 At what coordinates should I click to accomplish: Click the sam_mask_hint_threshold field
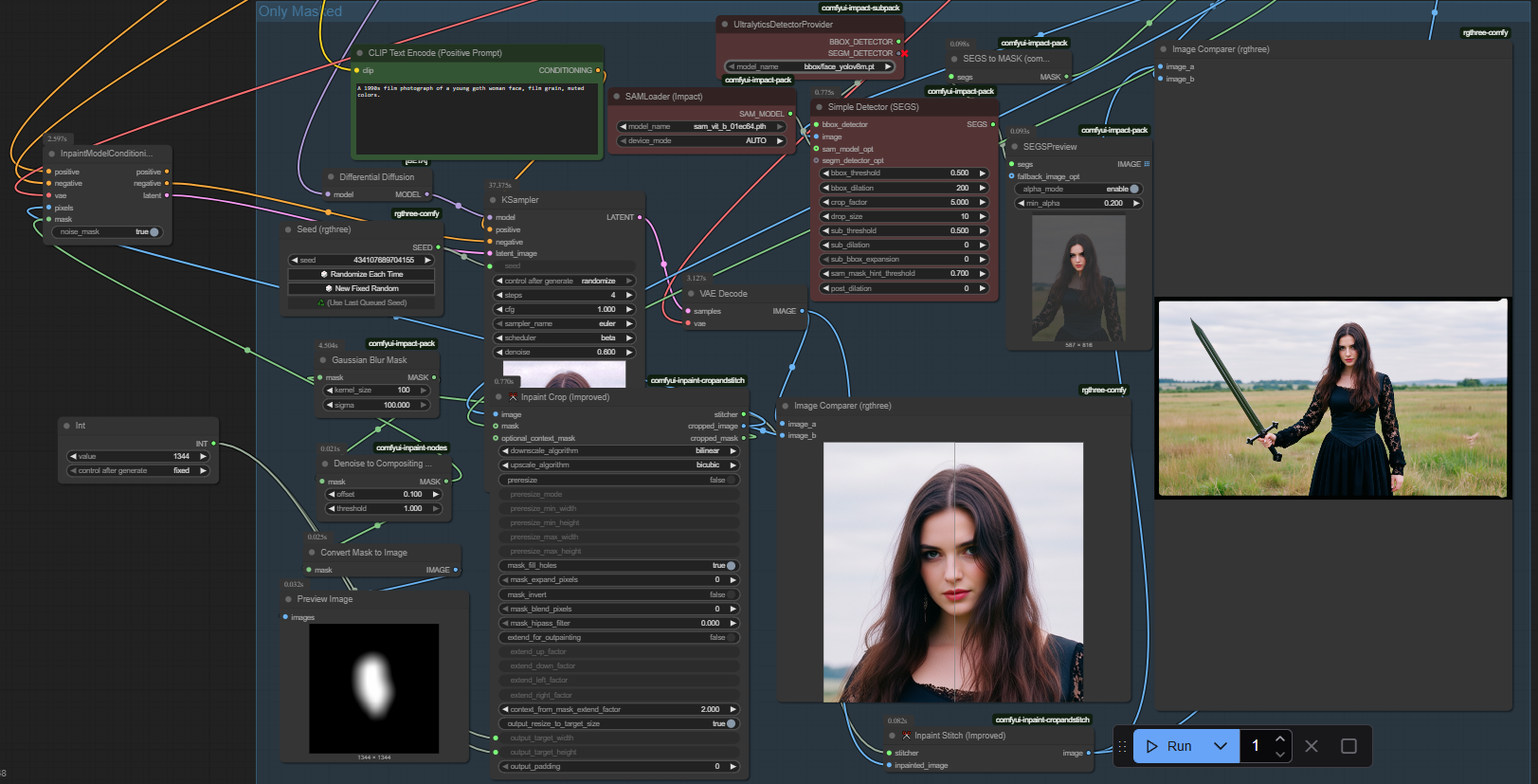point(904,273)
